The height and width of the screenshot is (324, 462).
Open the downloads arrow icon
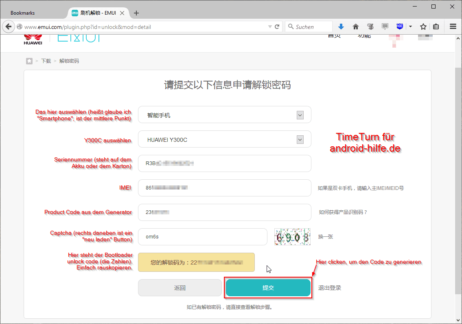tap(341, 26)
